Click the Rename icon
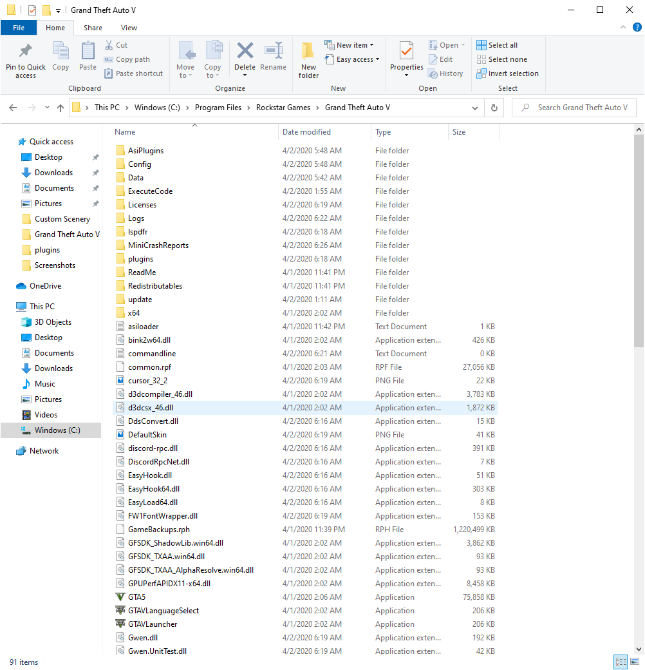Viewport: 645px width, 670px height. [x=273, y=50]
